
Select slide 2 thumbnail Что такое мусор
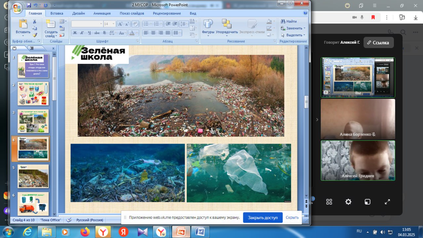(33, 94)
